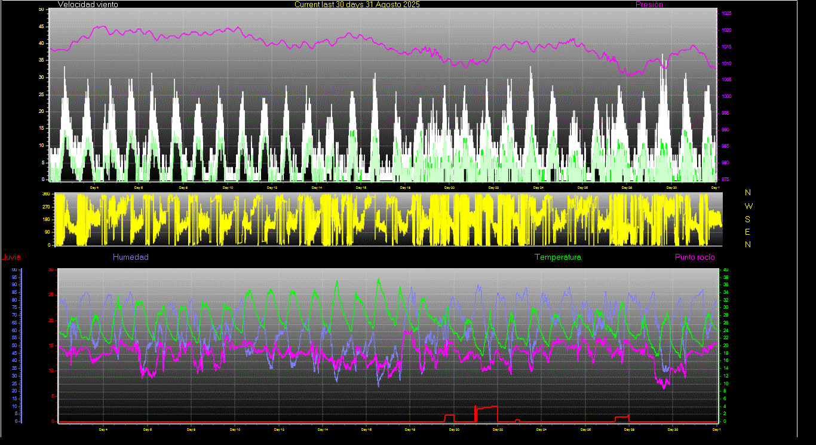Click the magenta 'Punto rocío' label

coord(695,257)
